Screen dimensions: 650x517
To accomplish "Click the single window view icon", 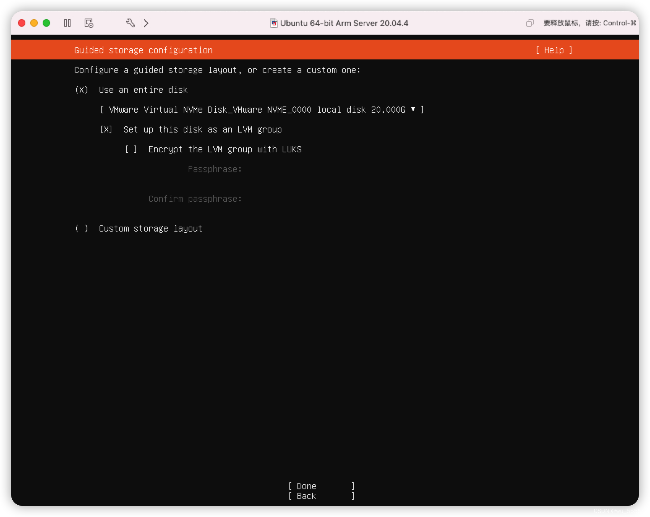I will coord(530,23).
